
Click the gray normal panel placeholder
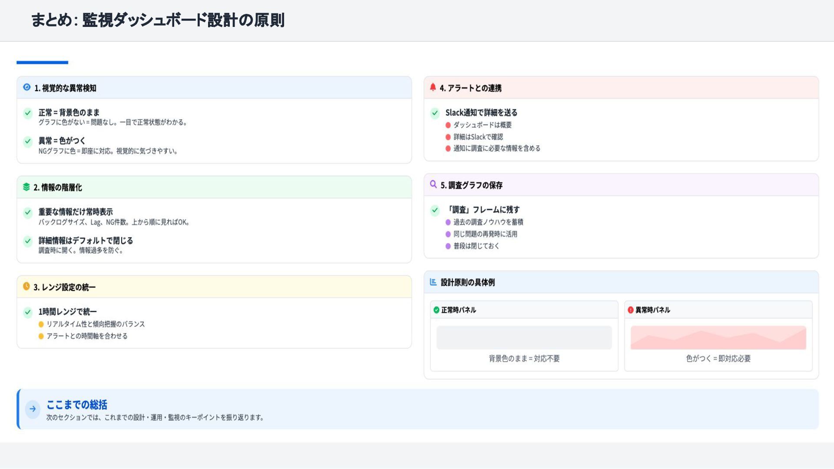click(x=524, y=338)
